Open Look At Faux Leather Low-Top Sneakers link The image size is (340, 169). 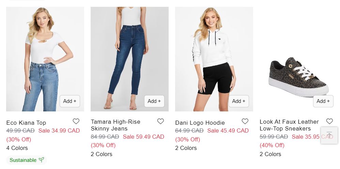click(289, 125)
